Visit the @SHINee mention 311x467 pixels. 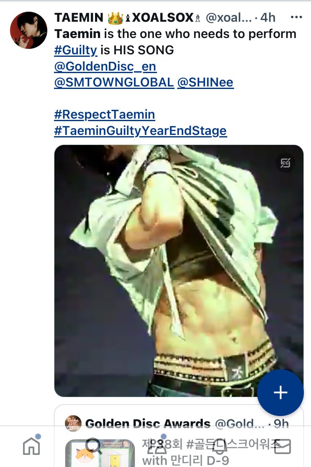pyautogui.click(x=206, y=82)
